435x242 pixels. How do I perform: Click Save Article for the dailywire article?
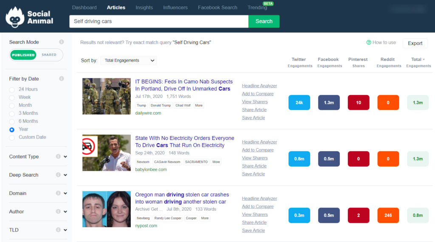coord(253,118)
